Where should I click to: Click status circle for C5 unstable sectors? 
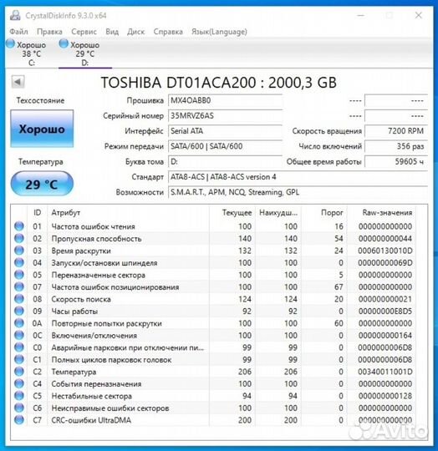click(x=19, y=396)
